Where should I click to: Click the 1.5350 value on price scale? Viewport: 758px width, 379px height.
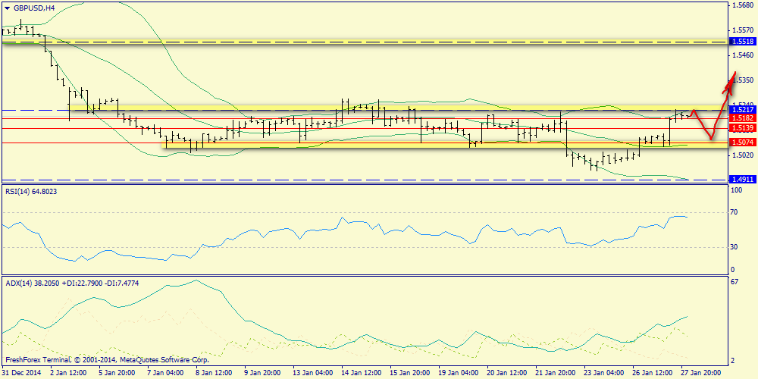[x=741, y=80]
